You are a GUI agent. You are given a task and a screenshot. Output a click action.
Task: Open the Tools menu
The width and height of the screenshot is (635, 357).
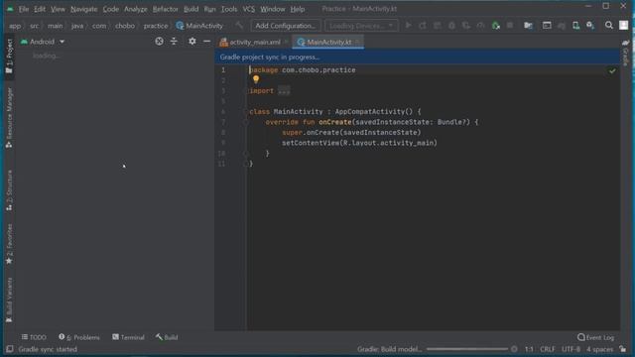click(x=229, y=9)
